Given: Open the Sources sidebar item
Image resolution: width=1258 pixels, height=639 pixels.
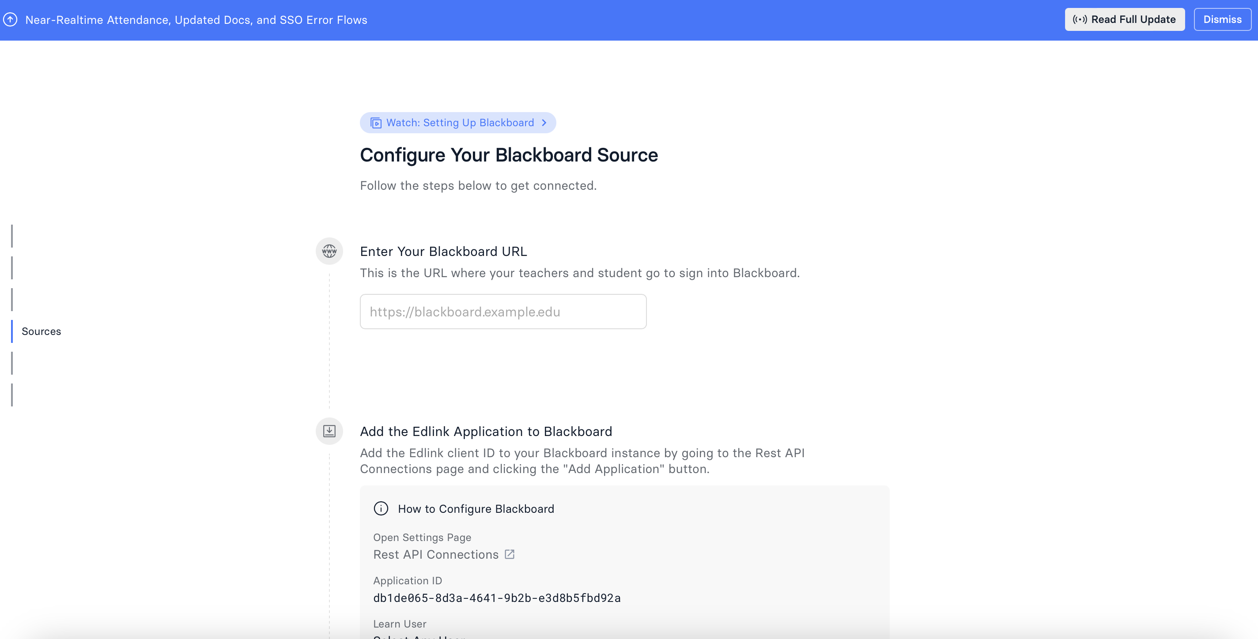Looking at the screenshot, I should 41,331.
